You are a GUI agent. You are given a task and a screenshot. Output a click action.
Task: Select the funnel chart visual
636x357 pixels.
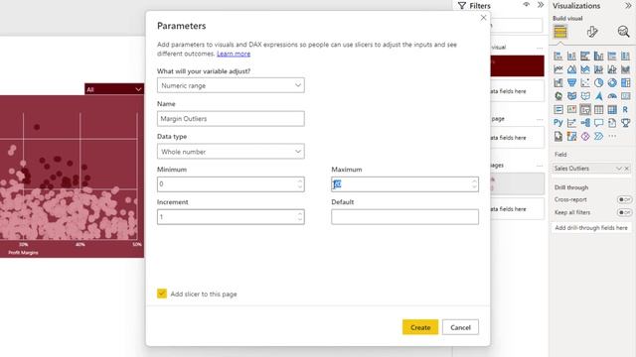(x=572, y=82)
